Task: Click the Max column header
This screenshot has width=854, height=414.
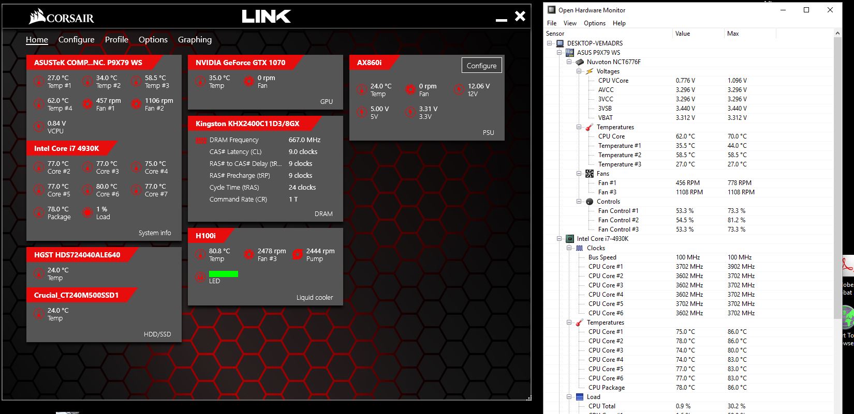Action: 750,34
